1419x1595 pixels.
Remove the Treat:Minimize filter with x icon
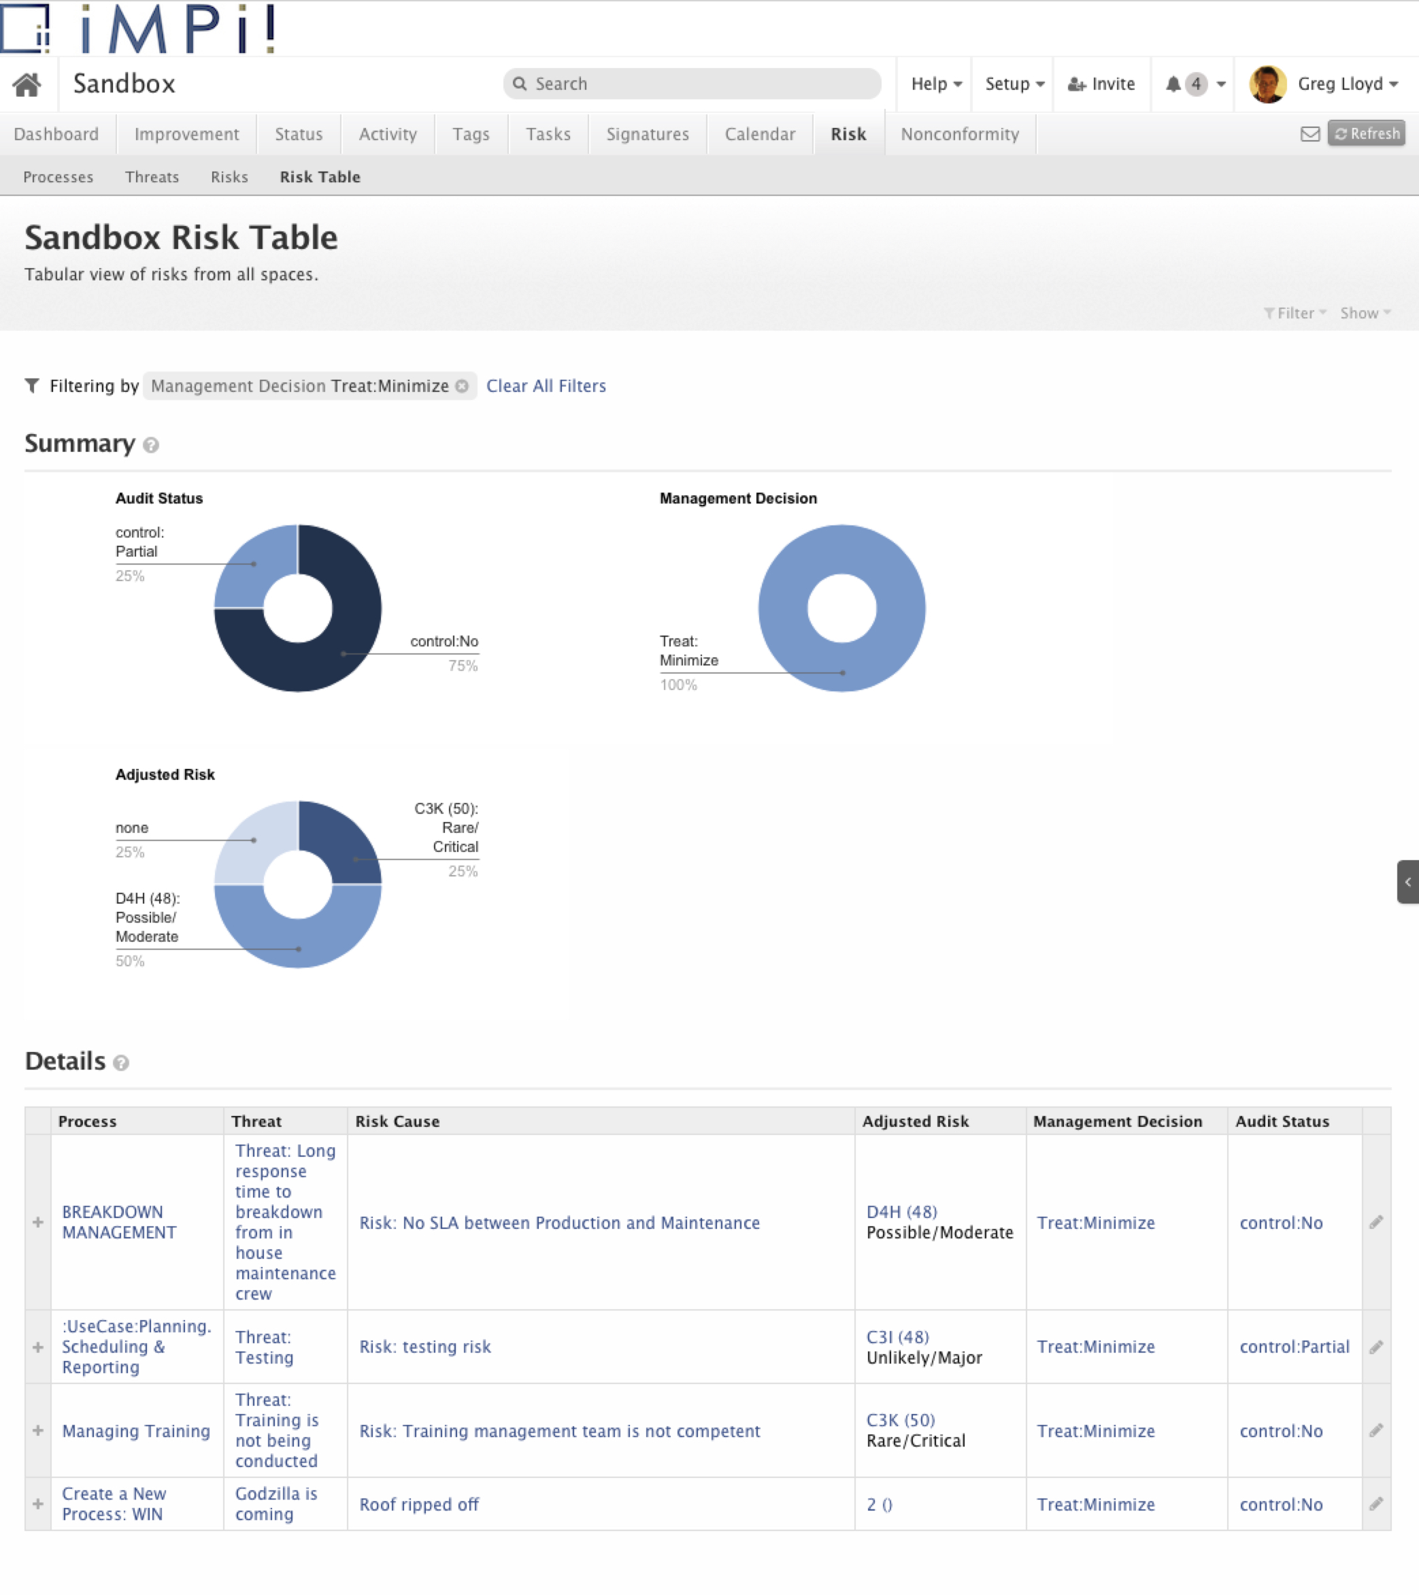462,387
